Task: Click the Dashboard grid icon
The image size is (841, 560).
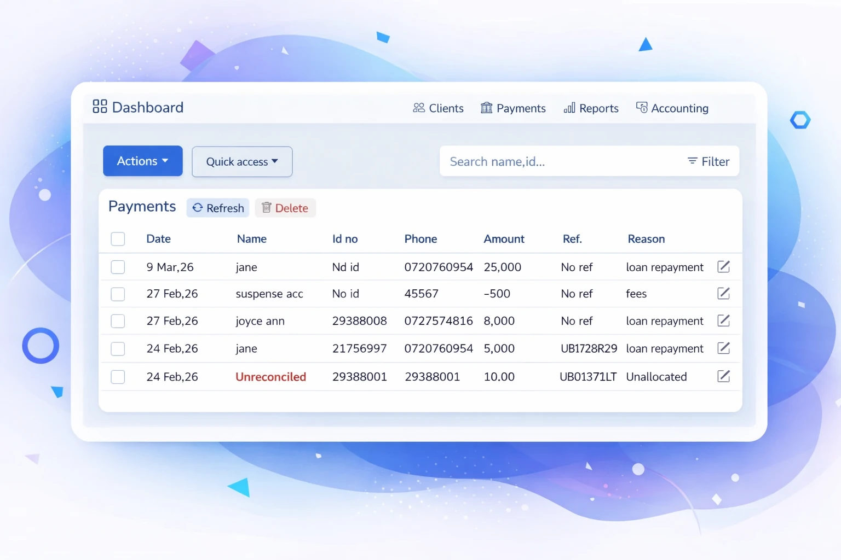Action: [x=100, y=107]
